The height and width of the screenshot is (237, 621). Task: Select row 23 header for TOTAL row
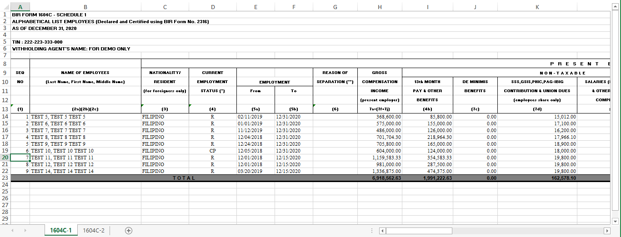[x=5, y=178]
